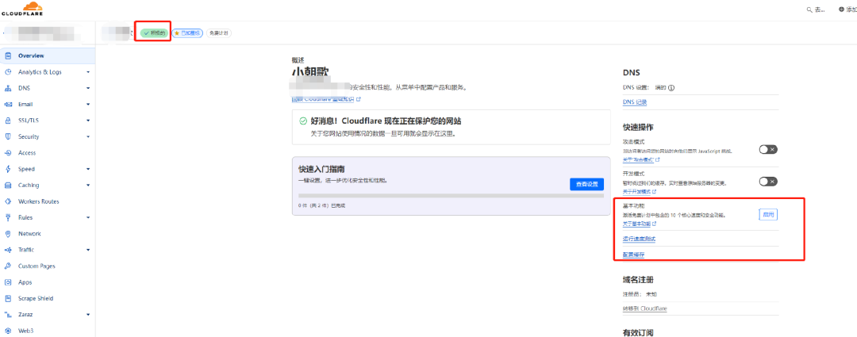Image resolution: width=857 pixels, height=337 pixels.
Task: Click the DNS settings info circle icon
Action: tap(671, 87)
